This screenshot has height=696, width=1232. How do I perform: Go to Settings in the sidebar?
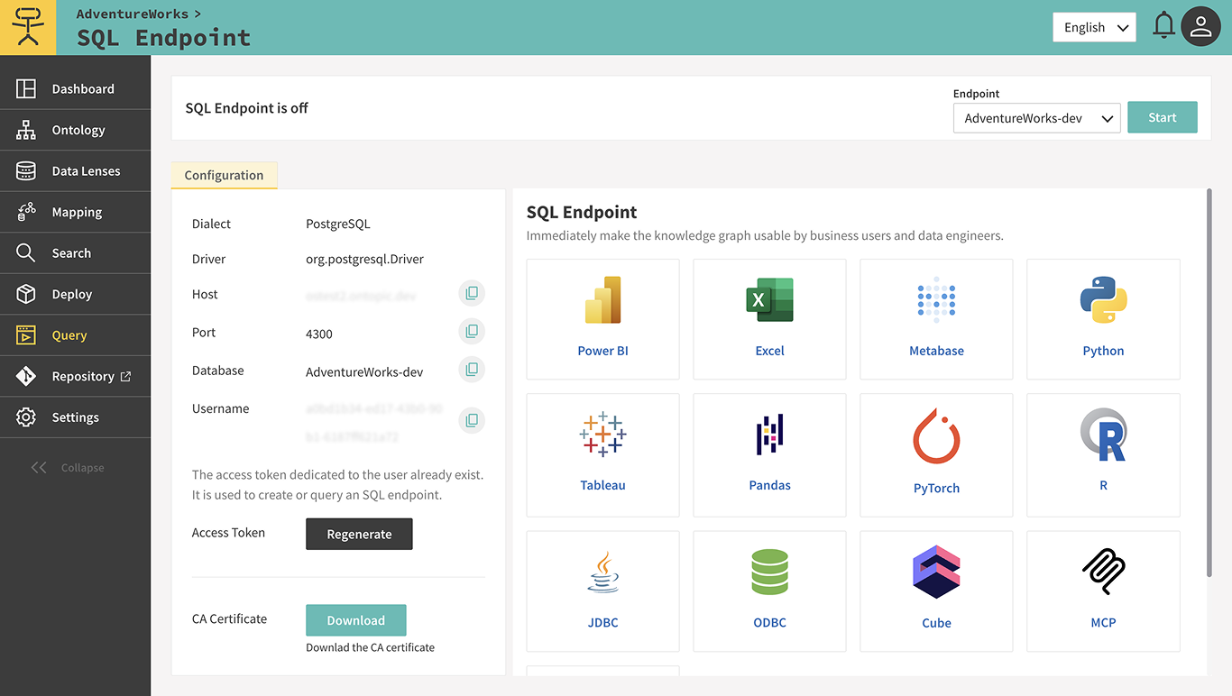coord(75,417)
